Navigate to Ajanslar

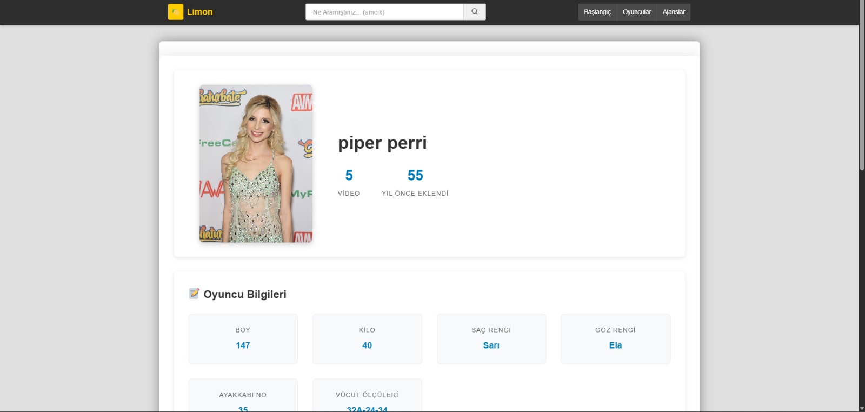[674, 12]
